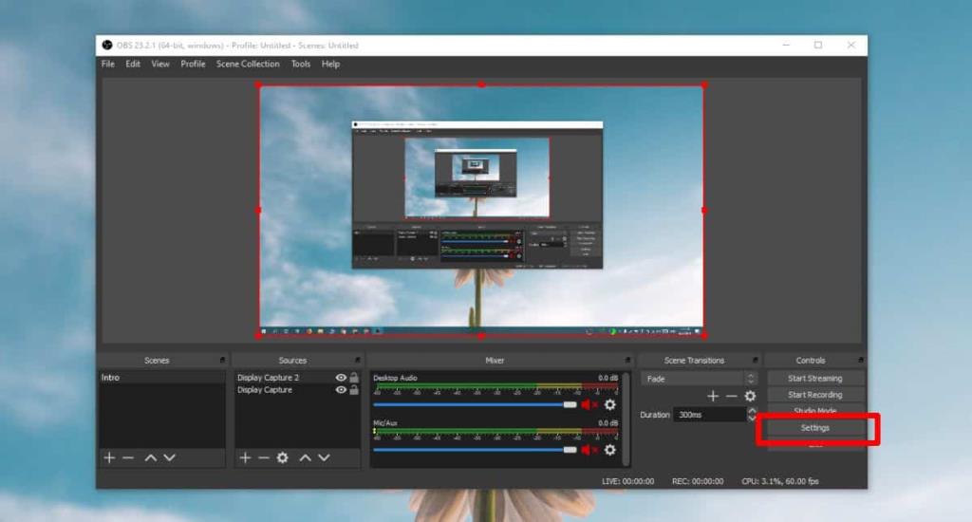
Task: Open Mic/Aux audio settings gear
Action: point(609,450)
